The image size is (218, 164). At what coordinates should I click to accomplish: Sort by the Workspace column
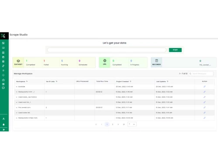point(27,81)
